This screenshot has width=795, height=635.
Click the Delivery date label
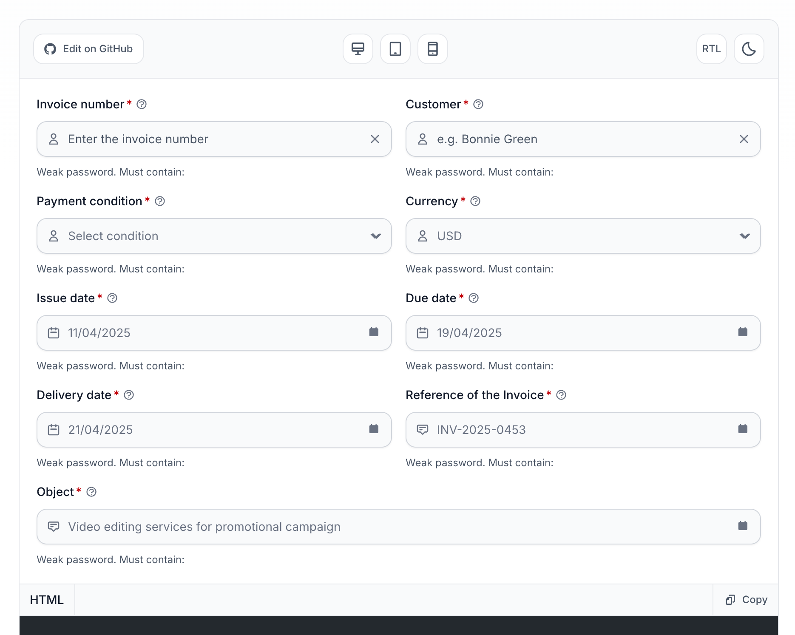[74, 395]
